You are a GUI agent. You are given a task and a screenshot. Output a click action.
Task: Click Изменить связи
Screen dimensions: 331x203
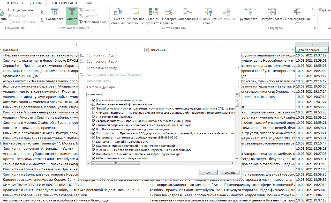pos(22,22)
